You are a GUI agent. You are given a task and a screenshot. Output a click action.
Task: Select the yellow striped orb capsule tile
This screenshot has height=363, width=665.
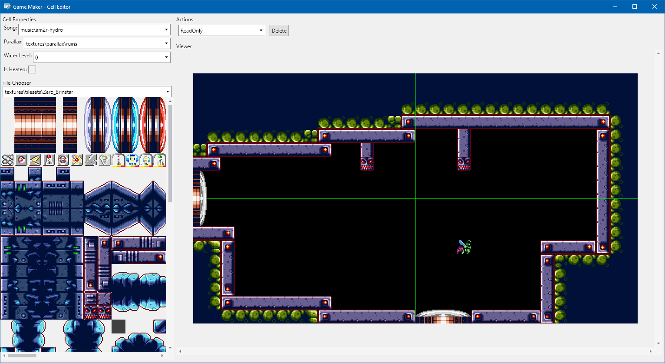146,160
